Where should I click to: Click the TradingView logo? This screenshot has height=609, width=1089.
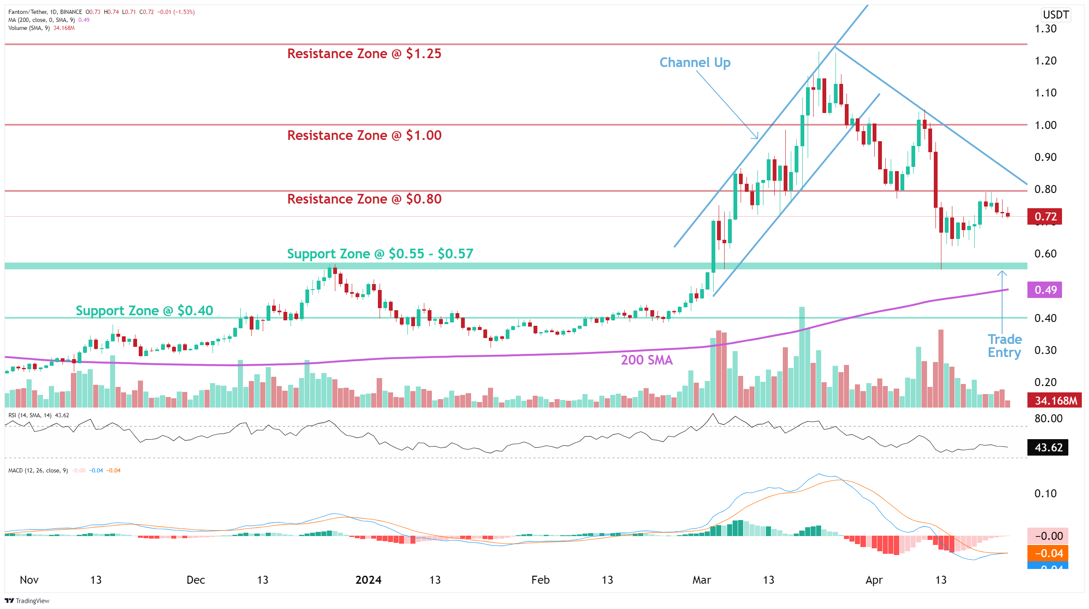pos(27,601)
